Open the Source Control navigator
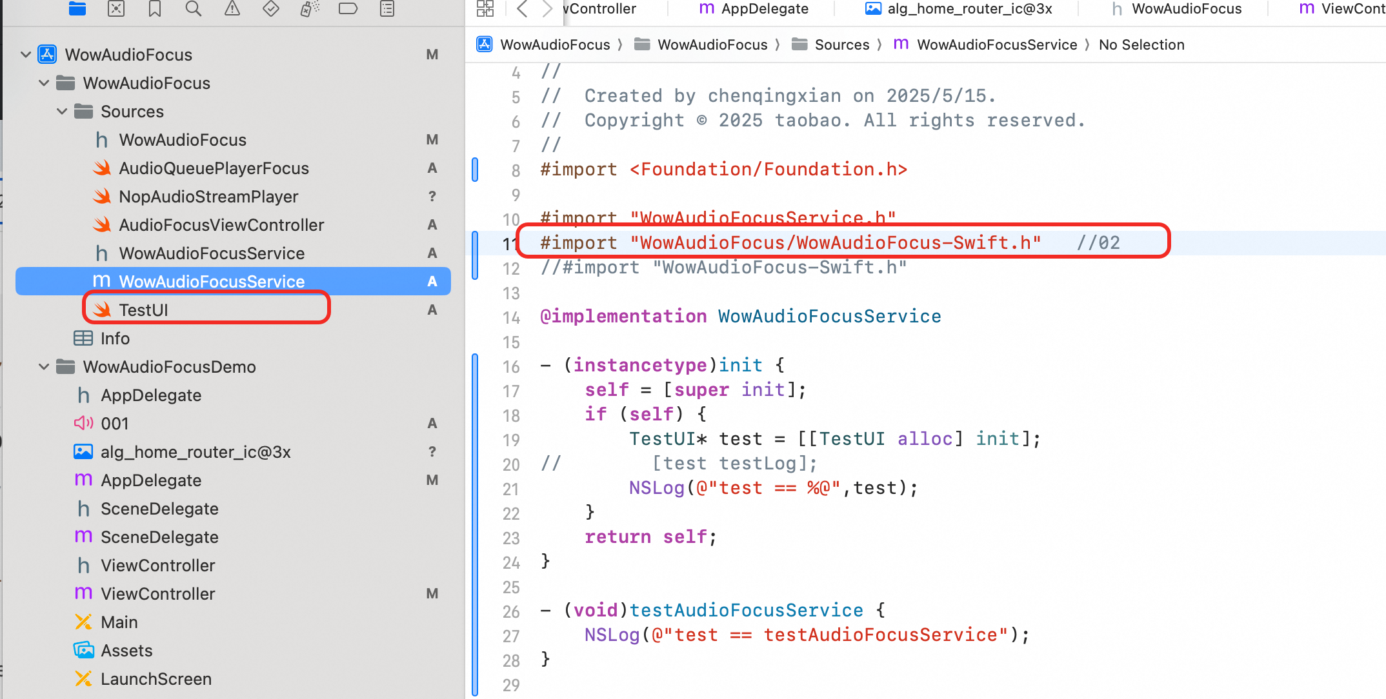 tap(116, 8)
